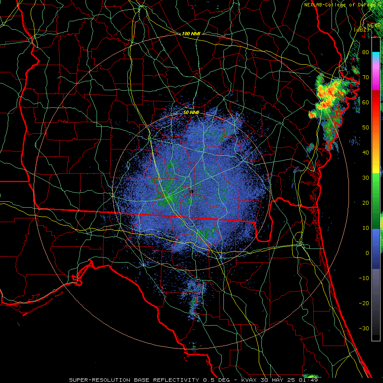The height and width of the screenshot is (383, 383).
Task: Click the -20 value on the dBZ scale
Action: [364, 303]
